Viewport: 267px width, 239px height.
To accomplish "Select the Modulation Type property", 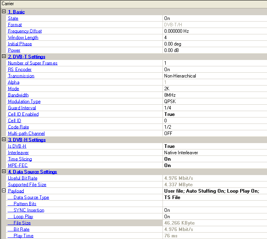I will click(x=24, y=102).
